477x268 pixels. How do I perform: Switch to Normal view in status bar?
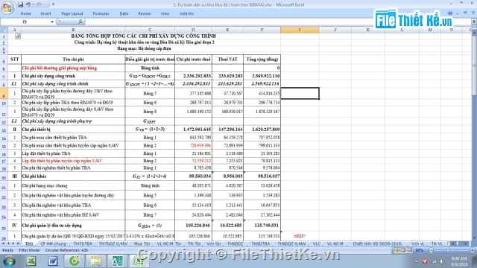(397, 250)
